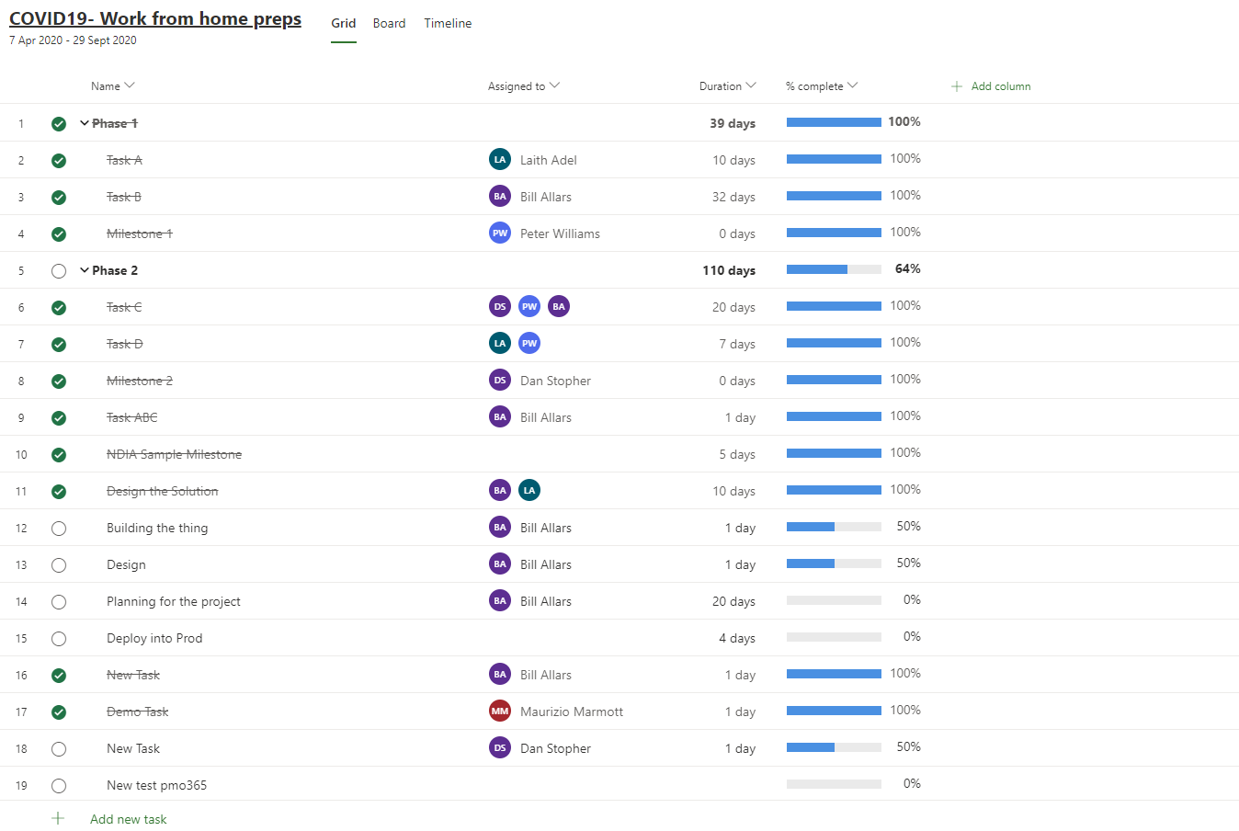Click Laith Adel's LA avatar on Task A

499,159
